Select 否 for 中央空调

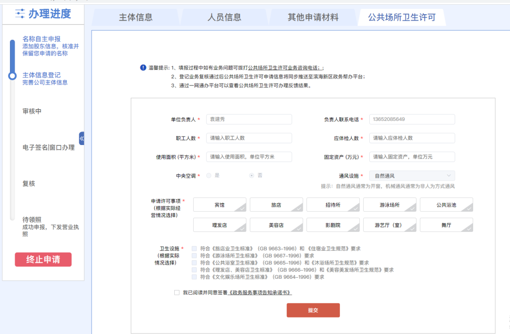pyautogui.click(x=251, y=175)
